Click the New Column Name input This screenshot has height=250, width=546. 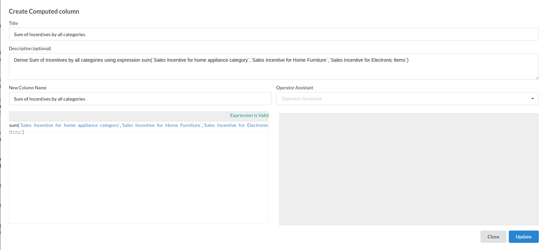[140, 99]
